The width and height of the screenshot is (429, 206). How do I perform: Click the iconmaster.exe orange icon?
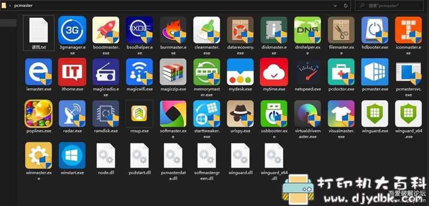[x=409, y=30]
